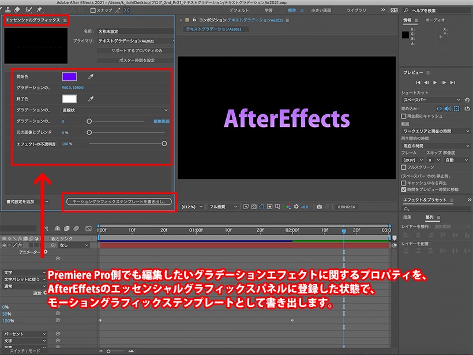Screen dimensions: 473x355
Task: Open the オーディオ panel tab
Action: click(435, 20)
